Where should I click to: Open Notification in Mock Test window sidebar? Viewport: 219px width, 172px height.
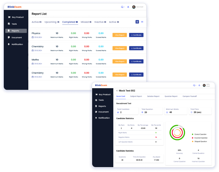coord(103,118)
